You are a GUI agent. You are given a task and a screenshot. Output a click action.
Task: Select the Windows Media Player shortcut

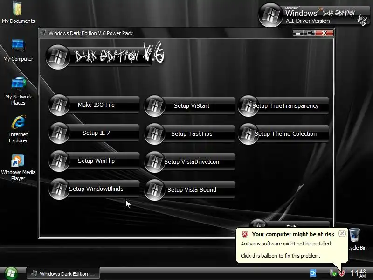18,168
